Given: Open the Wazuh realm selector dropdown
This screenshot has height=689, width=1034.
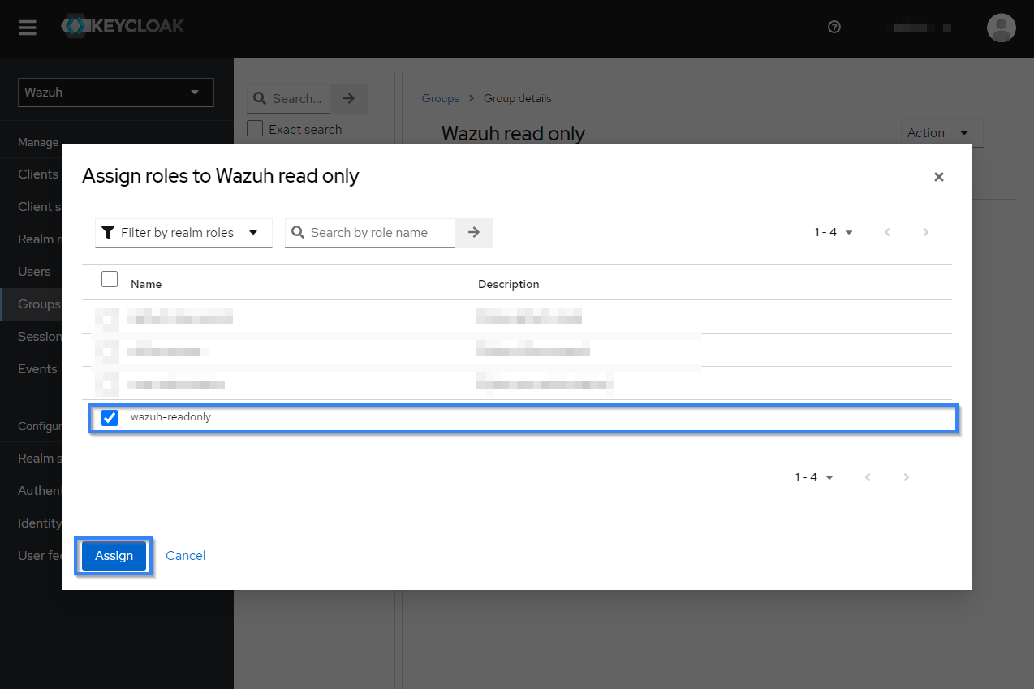Looking at the screenshot, I should pyautogui.click(x=116, y=93).
